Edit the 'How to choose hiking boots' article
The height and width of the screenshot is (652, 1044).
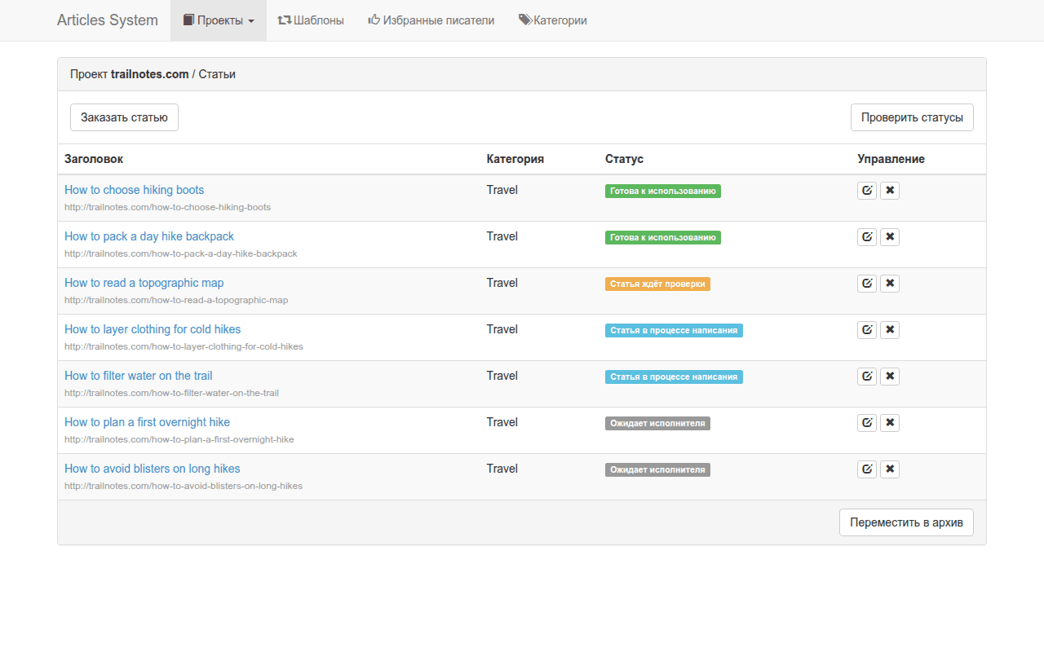click(x=867, y=191)
